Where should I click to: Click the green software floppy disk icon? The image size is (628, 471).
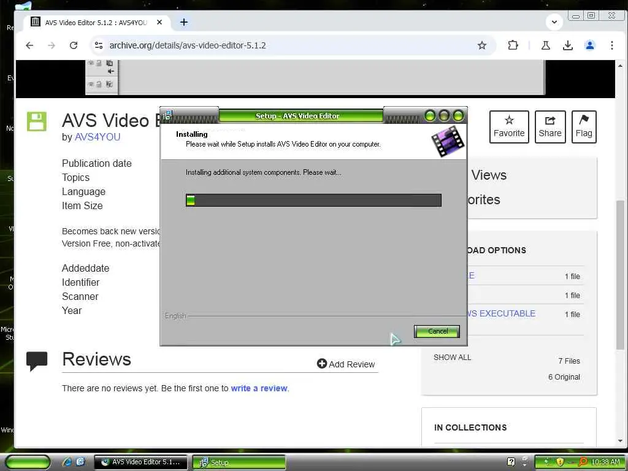click(x=37, y=121)
